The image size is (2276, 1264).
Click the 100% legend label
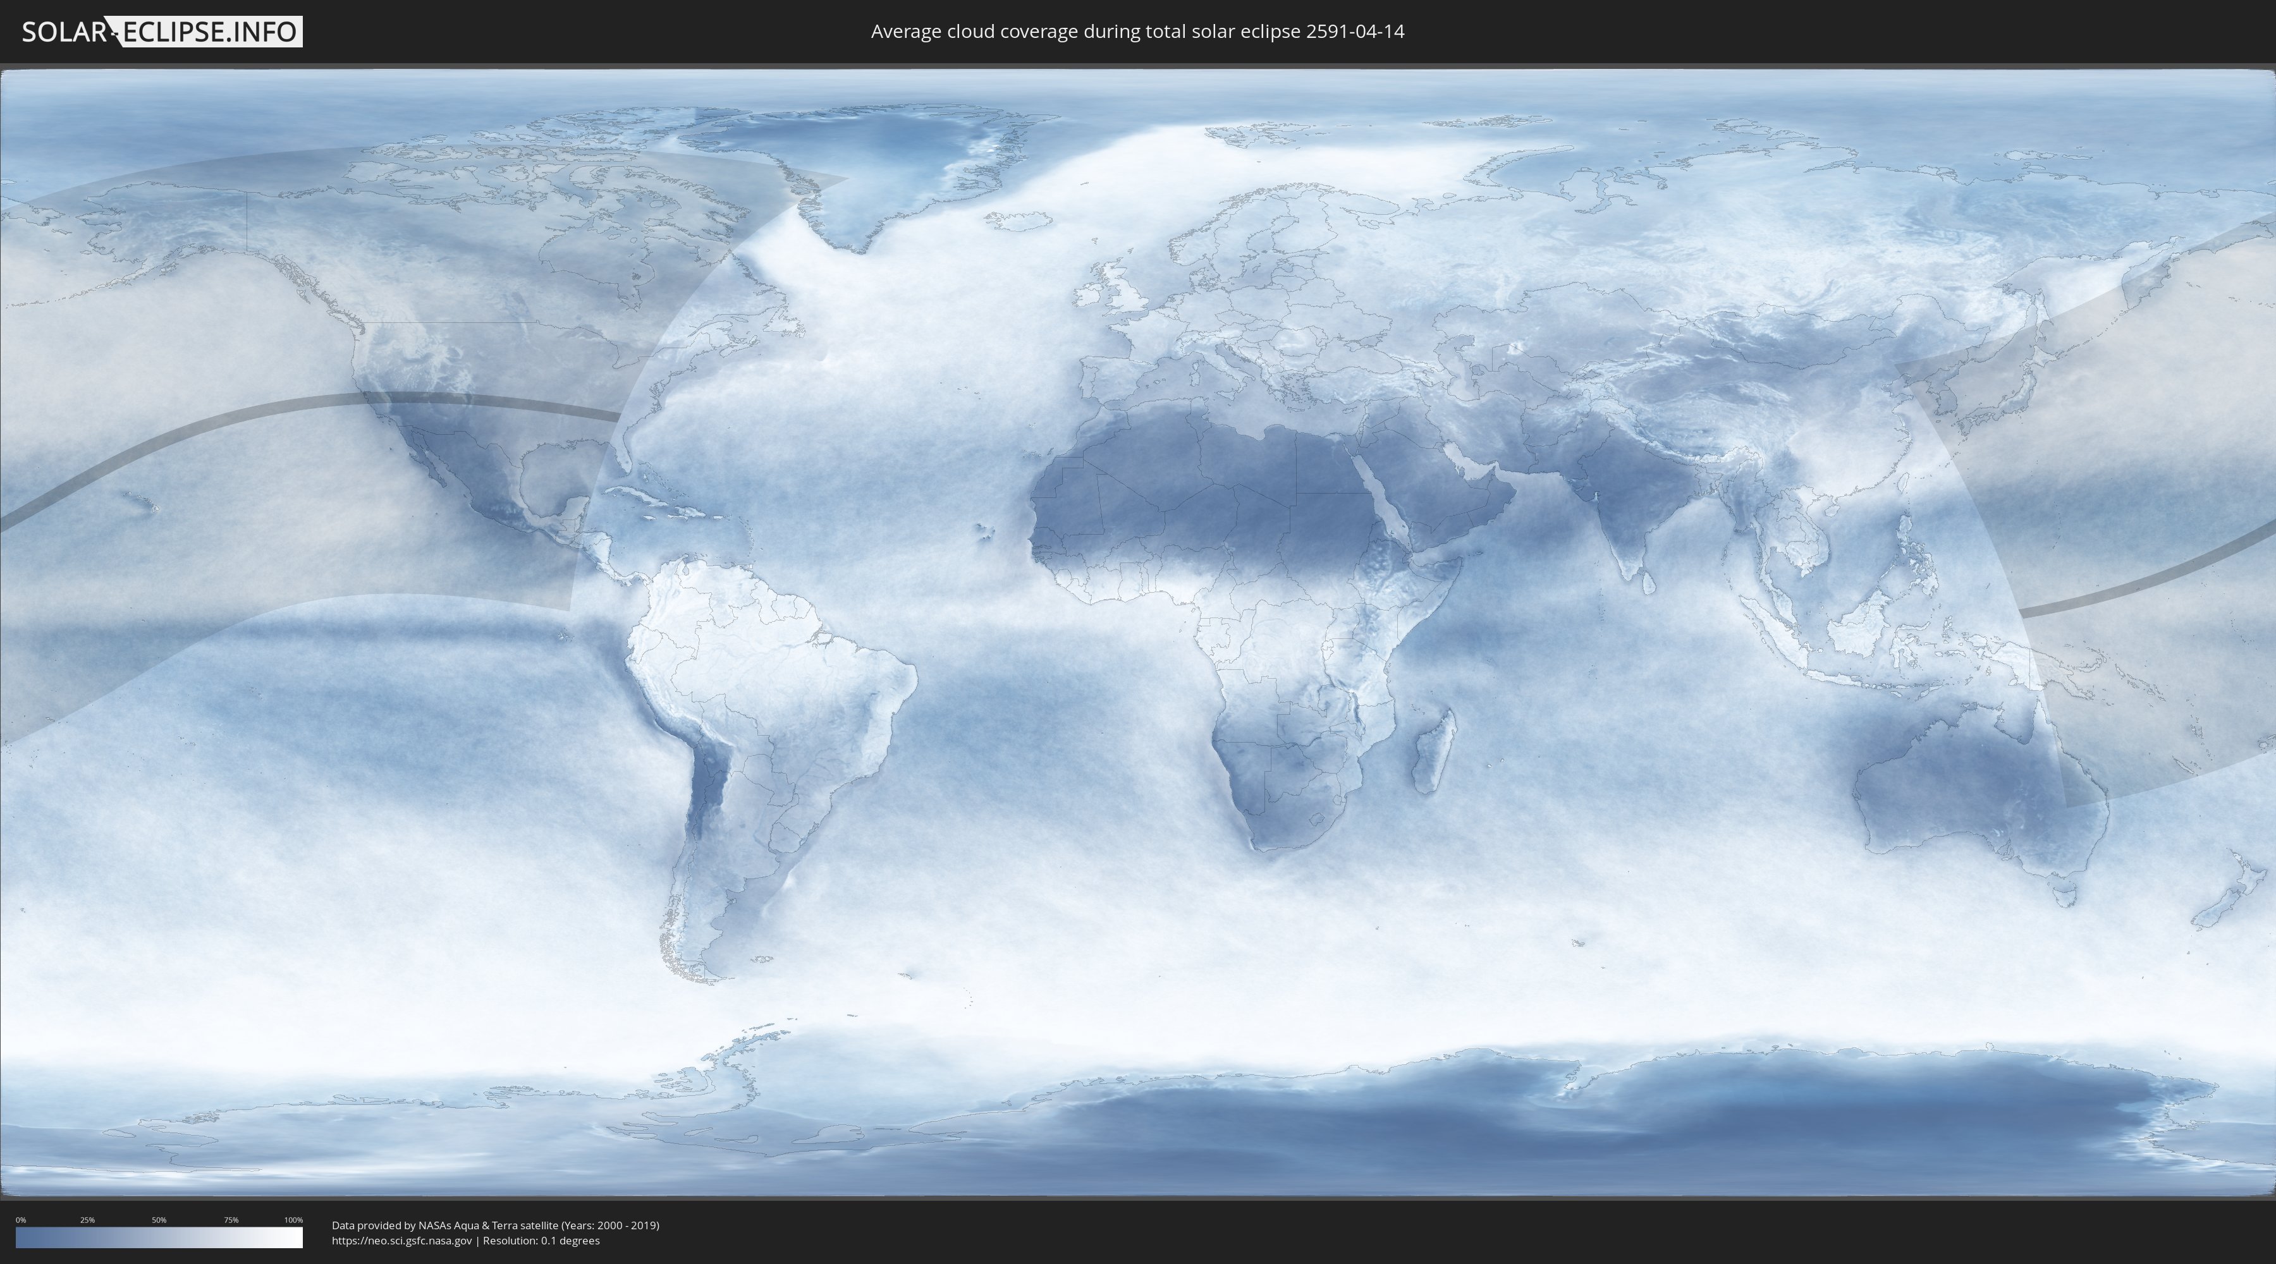coord(293,1220)
